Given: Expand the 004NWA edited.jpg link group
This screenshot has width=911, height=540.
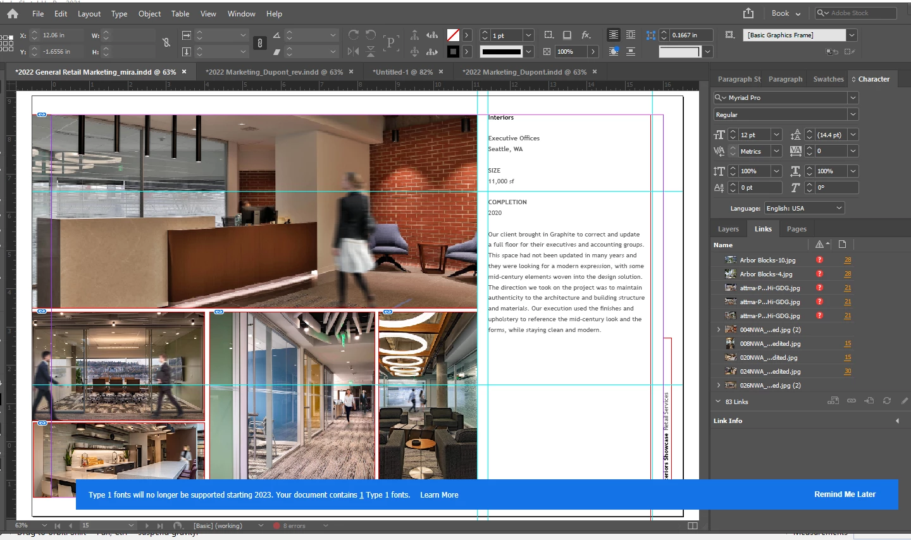Looking at the screenshot, I should (719, 329).
